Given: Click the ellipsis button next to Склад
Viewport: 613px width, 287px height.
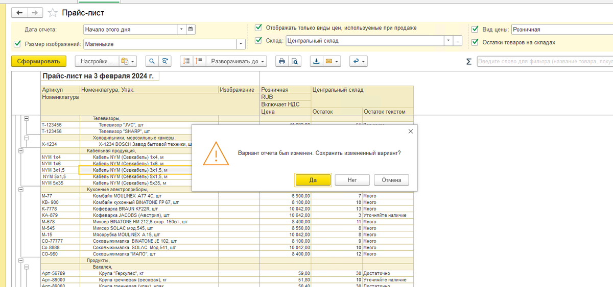Looking at the screenshot, I should (458, 40).
